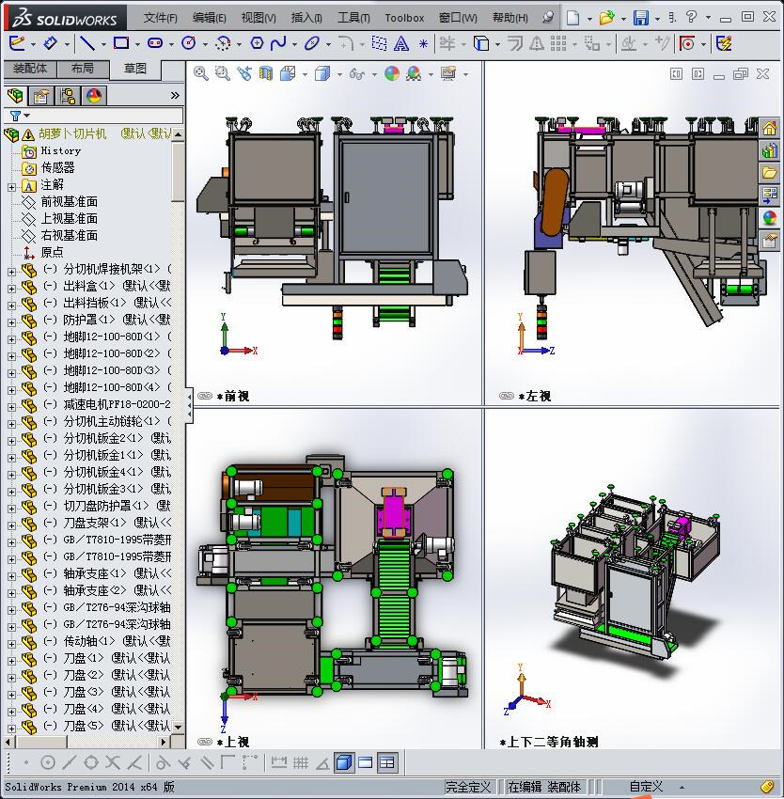Select the 原点 origin item

[52, 252]
